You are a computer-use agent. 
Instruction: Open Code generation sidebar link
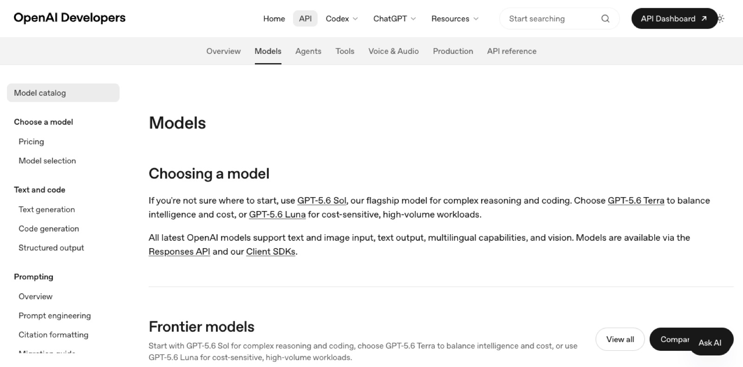coord(49,228)
